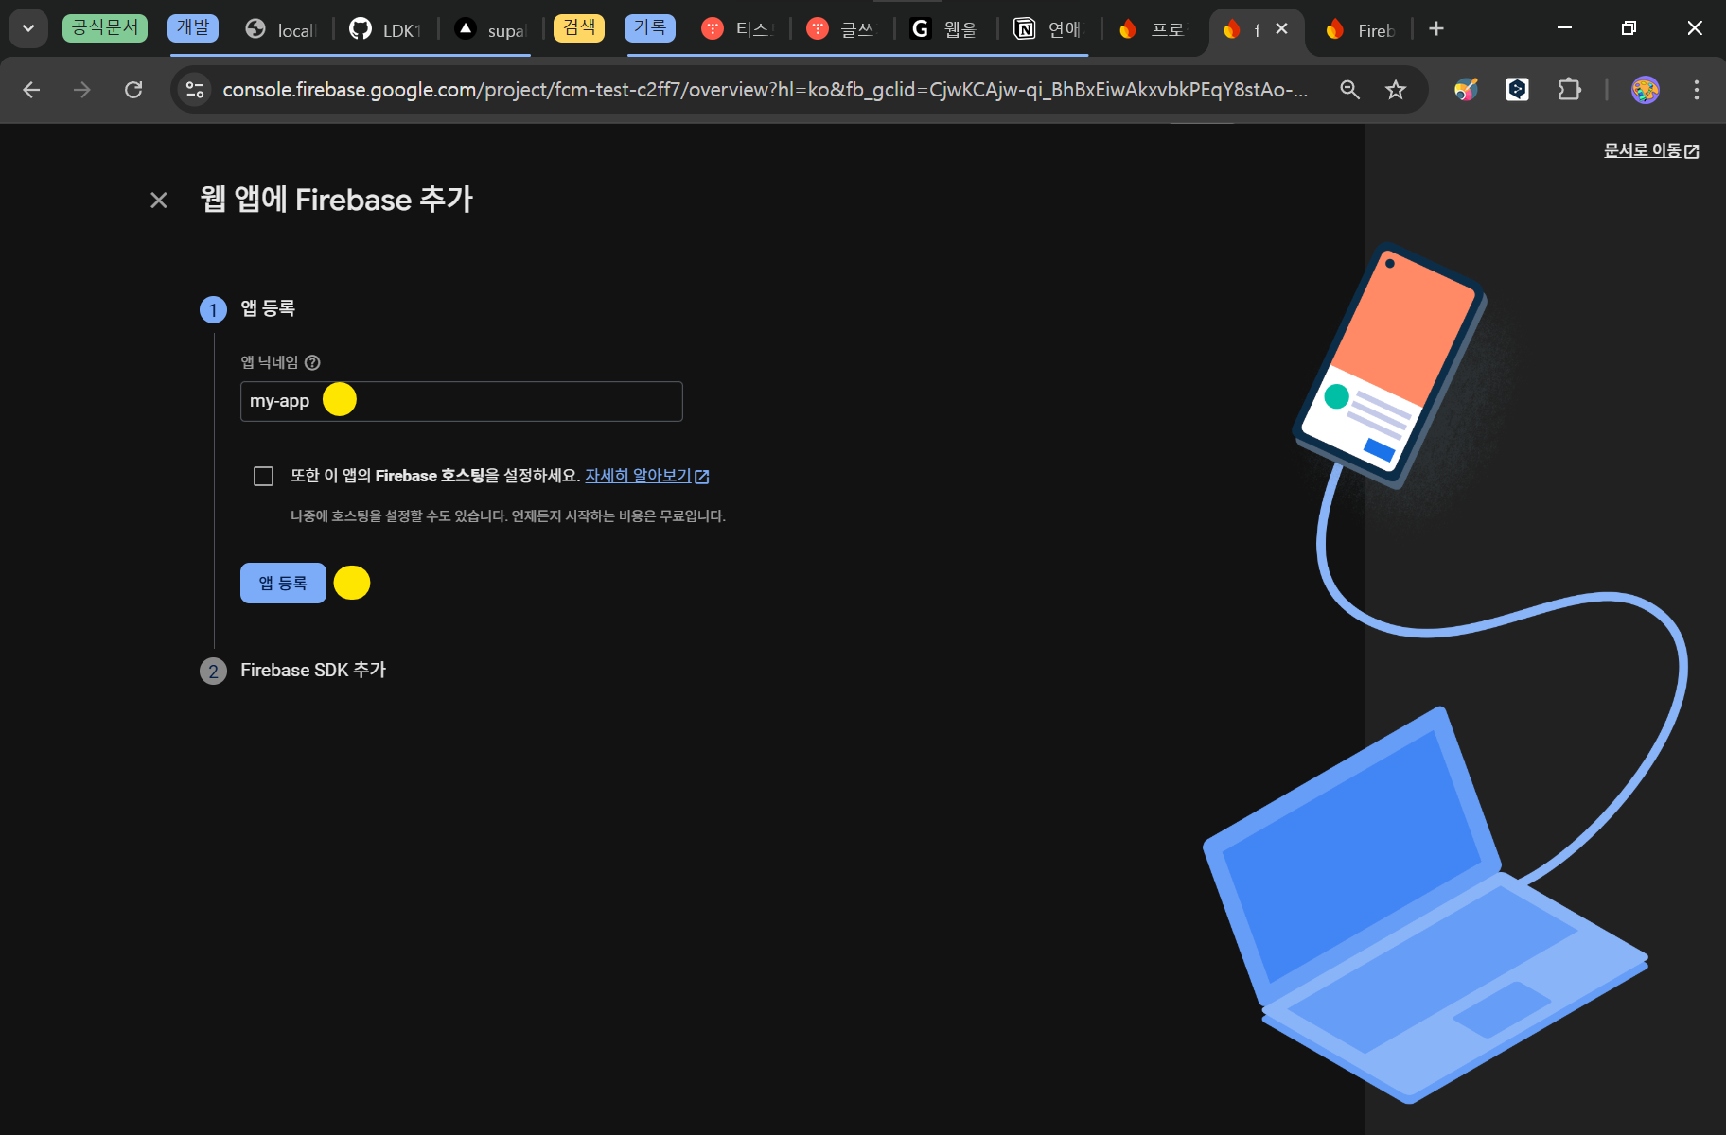1726x1135 pixels.
Task: Switch to the 티스 tab
Action: (738, 29)
